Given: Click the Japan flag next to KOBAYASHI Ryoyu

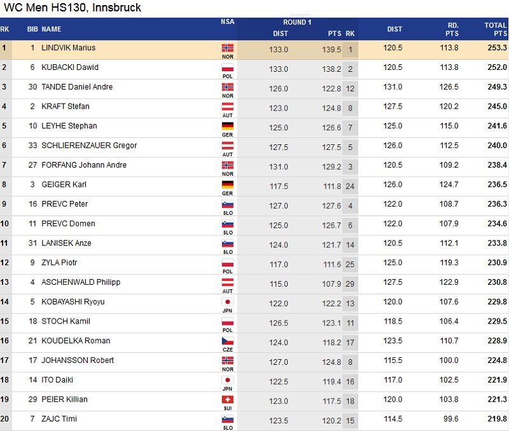Looking at the screenshot, I should 227,302.
